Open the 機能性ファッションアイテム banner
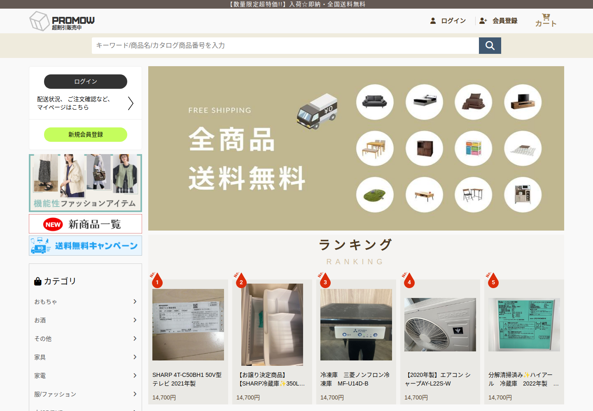The width and height of the screenshot is (593, 411). (x=85, y=183)
